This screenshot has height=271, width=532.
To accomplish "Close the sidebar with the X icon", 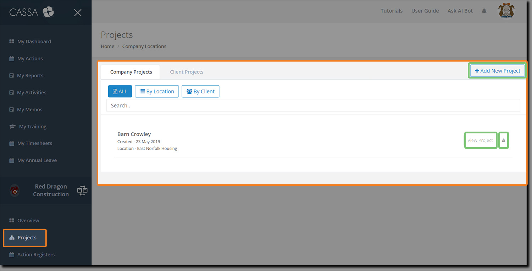I will [78, 13].
